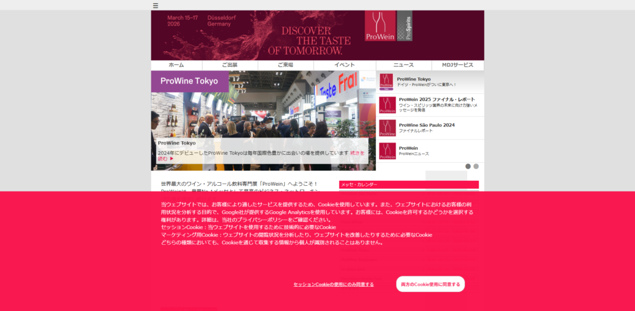This screenshot has width=635, height=311.
Task: Open ProWine Tokyo headline in news list
Action: click(414, 79)
